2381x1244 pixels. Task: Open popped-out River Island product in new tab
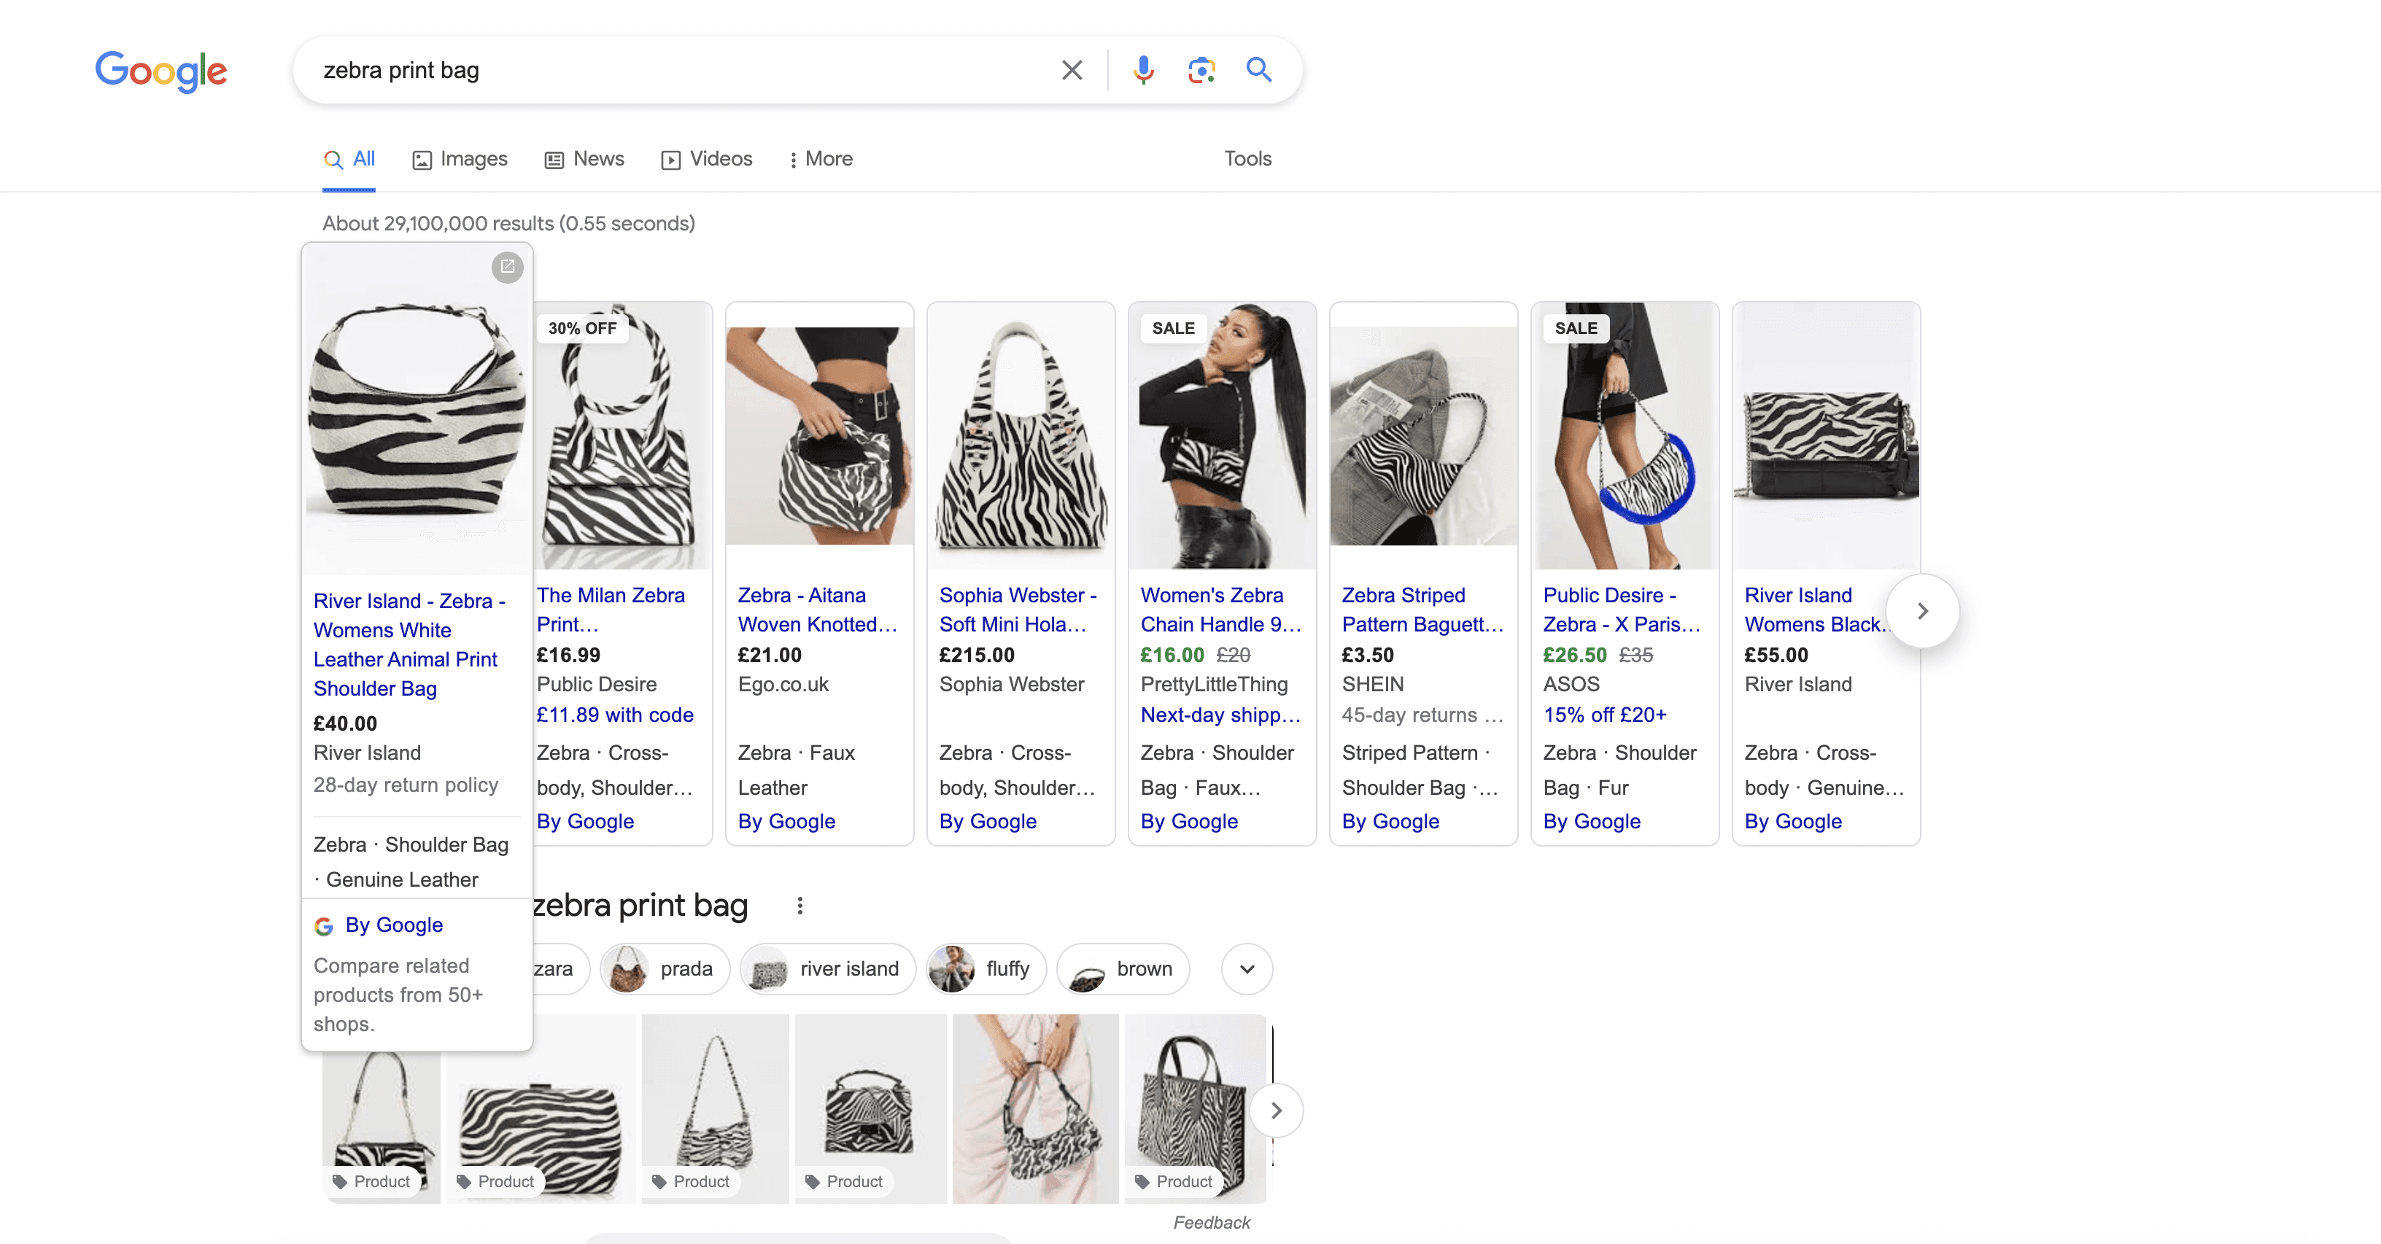click(508, 267)
